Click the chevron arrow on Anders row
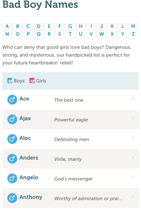Screen dimensions: 141x210 point(133,157)
